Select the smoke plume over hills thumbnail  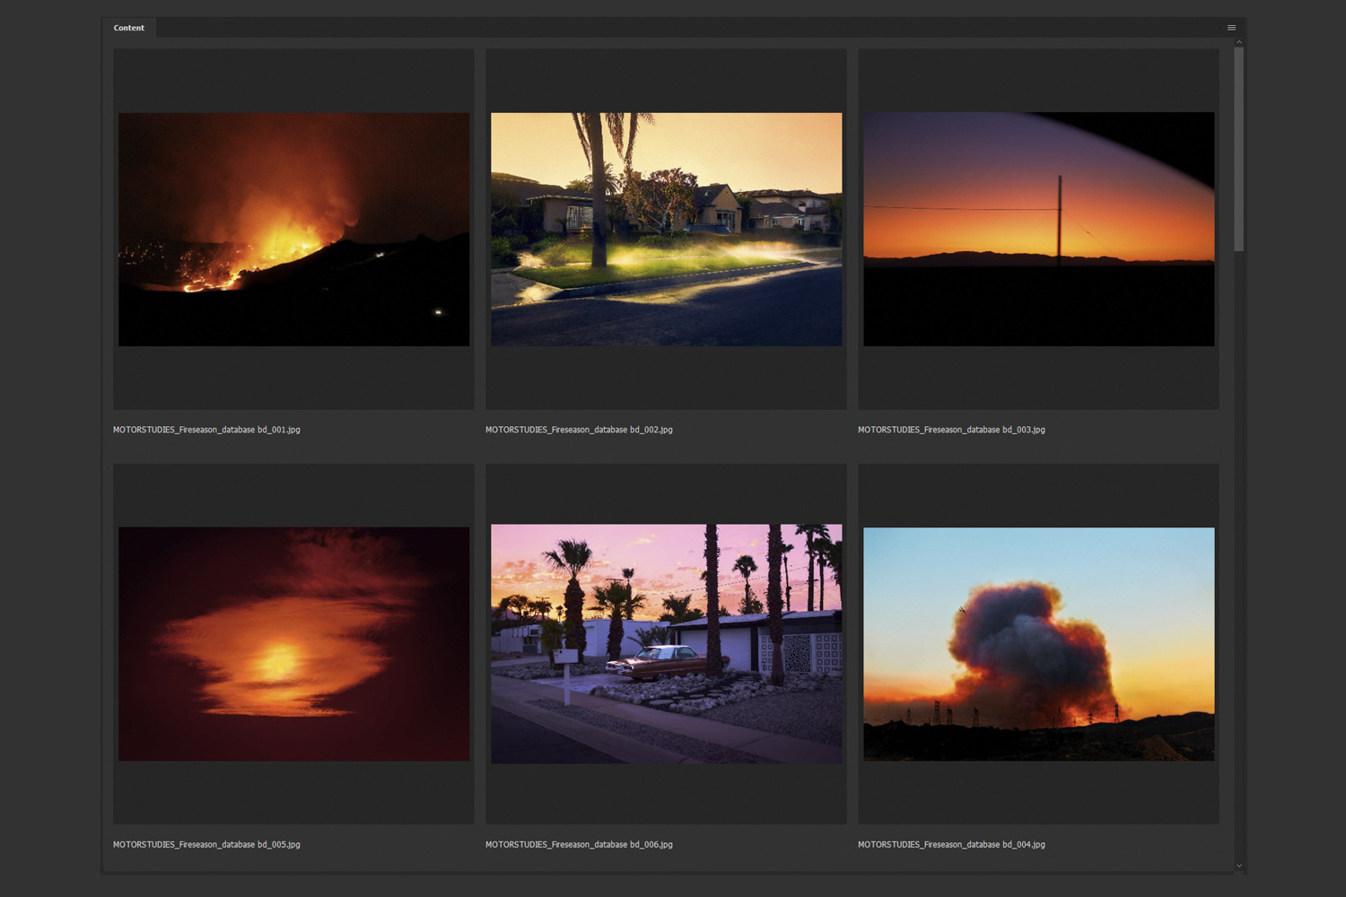1039,644
